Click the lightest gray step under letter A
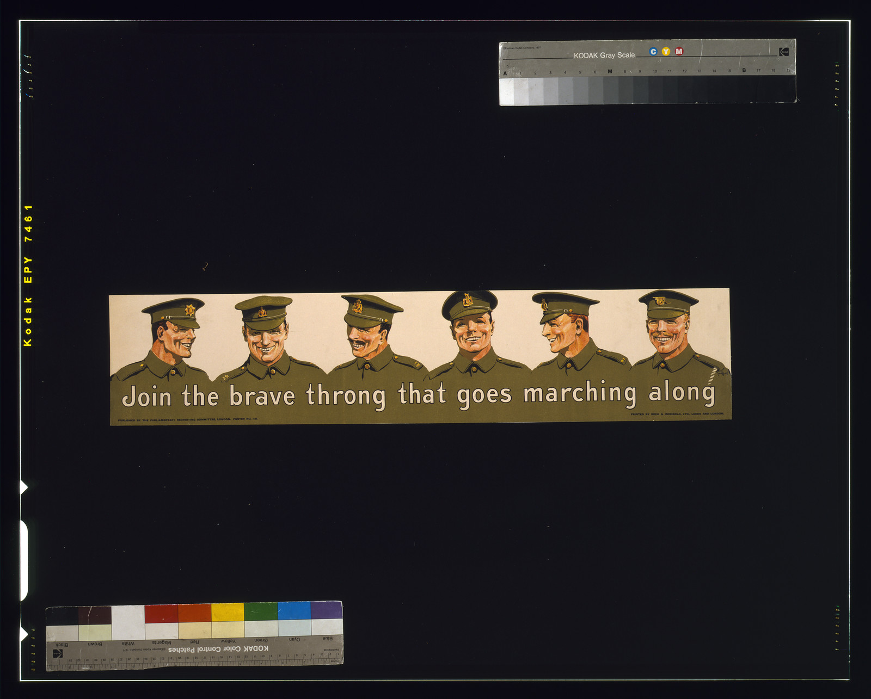This screenshot has width=871, height=699. [x=506, y=91]
